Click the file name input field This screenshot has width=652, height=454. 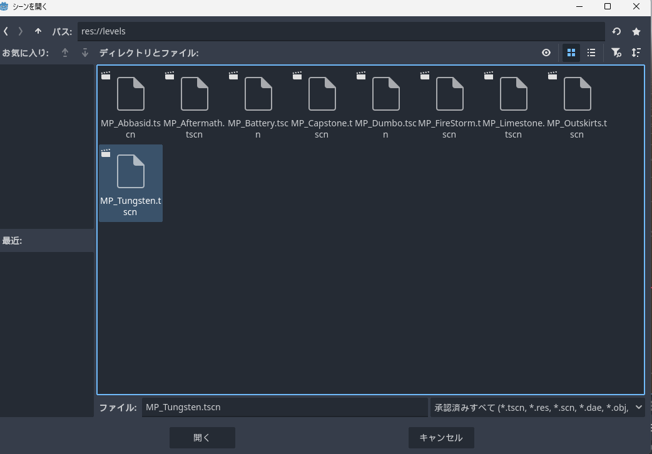tap(285, 407)
